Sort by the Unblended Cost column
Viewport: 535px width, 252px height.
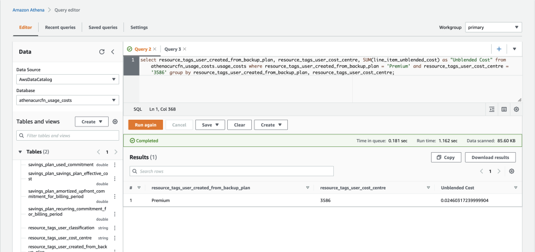coord(516,188)
